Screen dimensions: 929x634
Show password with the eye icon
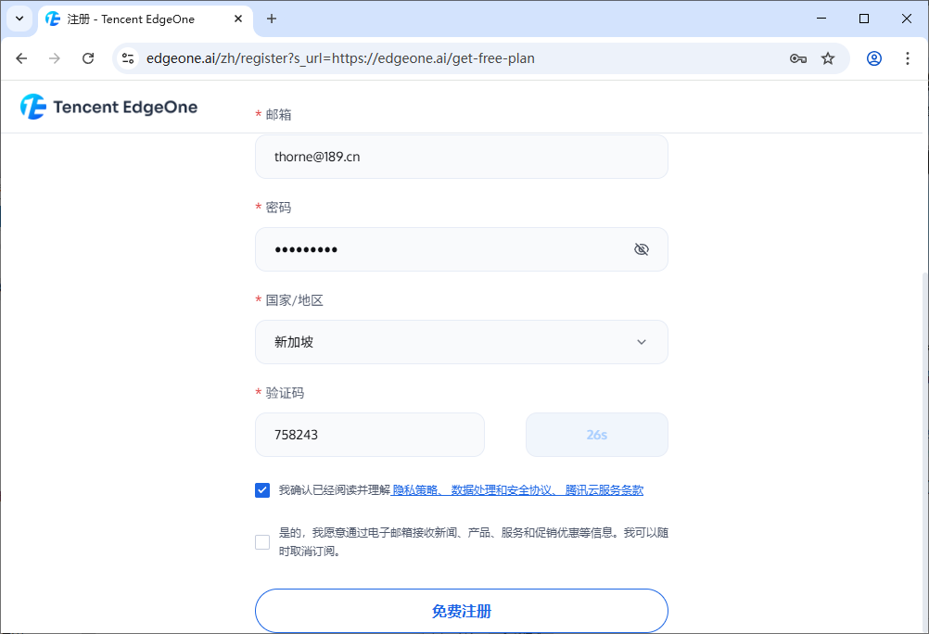[641, 249]
